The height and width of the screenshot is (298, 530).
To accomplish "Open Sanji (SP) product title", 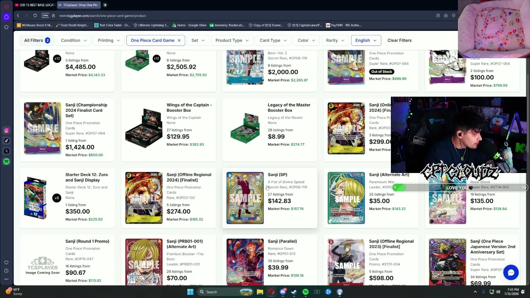I will click(277, 175).
